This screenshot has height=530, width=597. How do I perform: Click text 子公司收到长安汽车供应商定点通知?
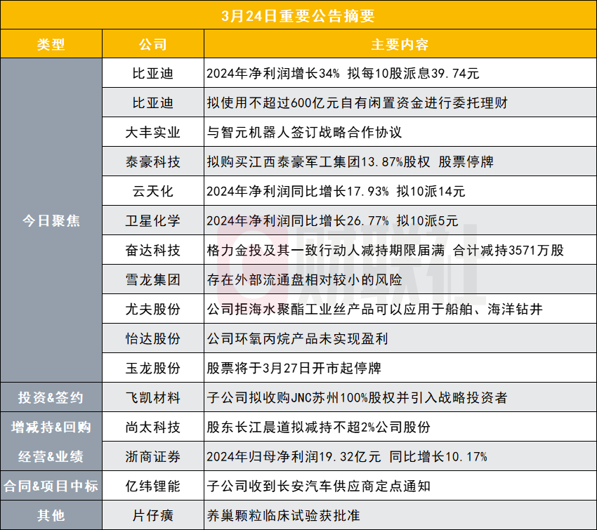coord(318,486)
